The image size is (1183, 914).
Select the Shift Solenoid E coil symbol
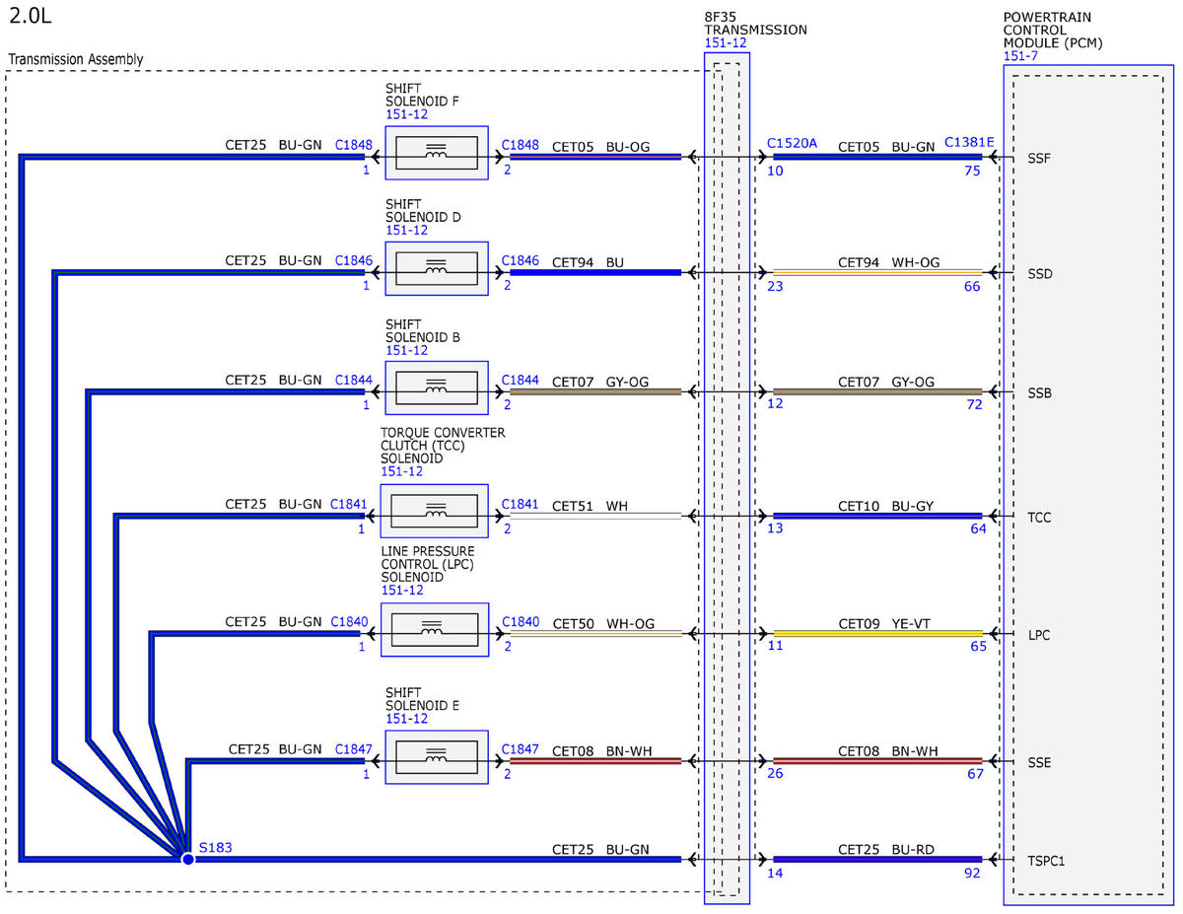pos(437,758)
